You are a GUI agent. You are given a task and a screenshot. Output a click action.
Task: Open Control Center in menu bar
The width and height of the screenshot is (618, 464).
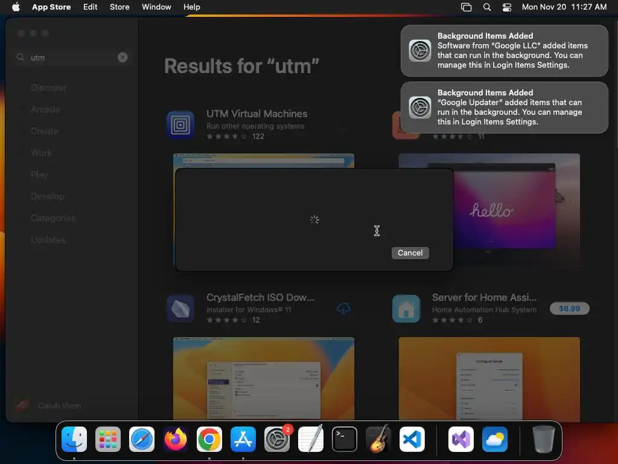pyautogui.click(x=507, y=7)
